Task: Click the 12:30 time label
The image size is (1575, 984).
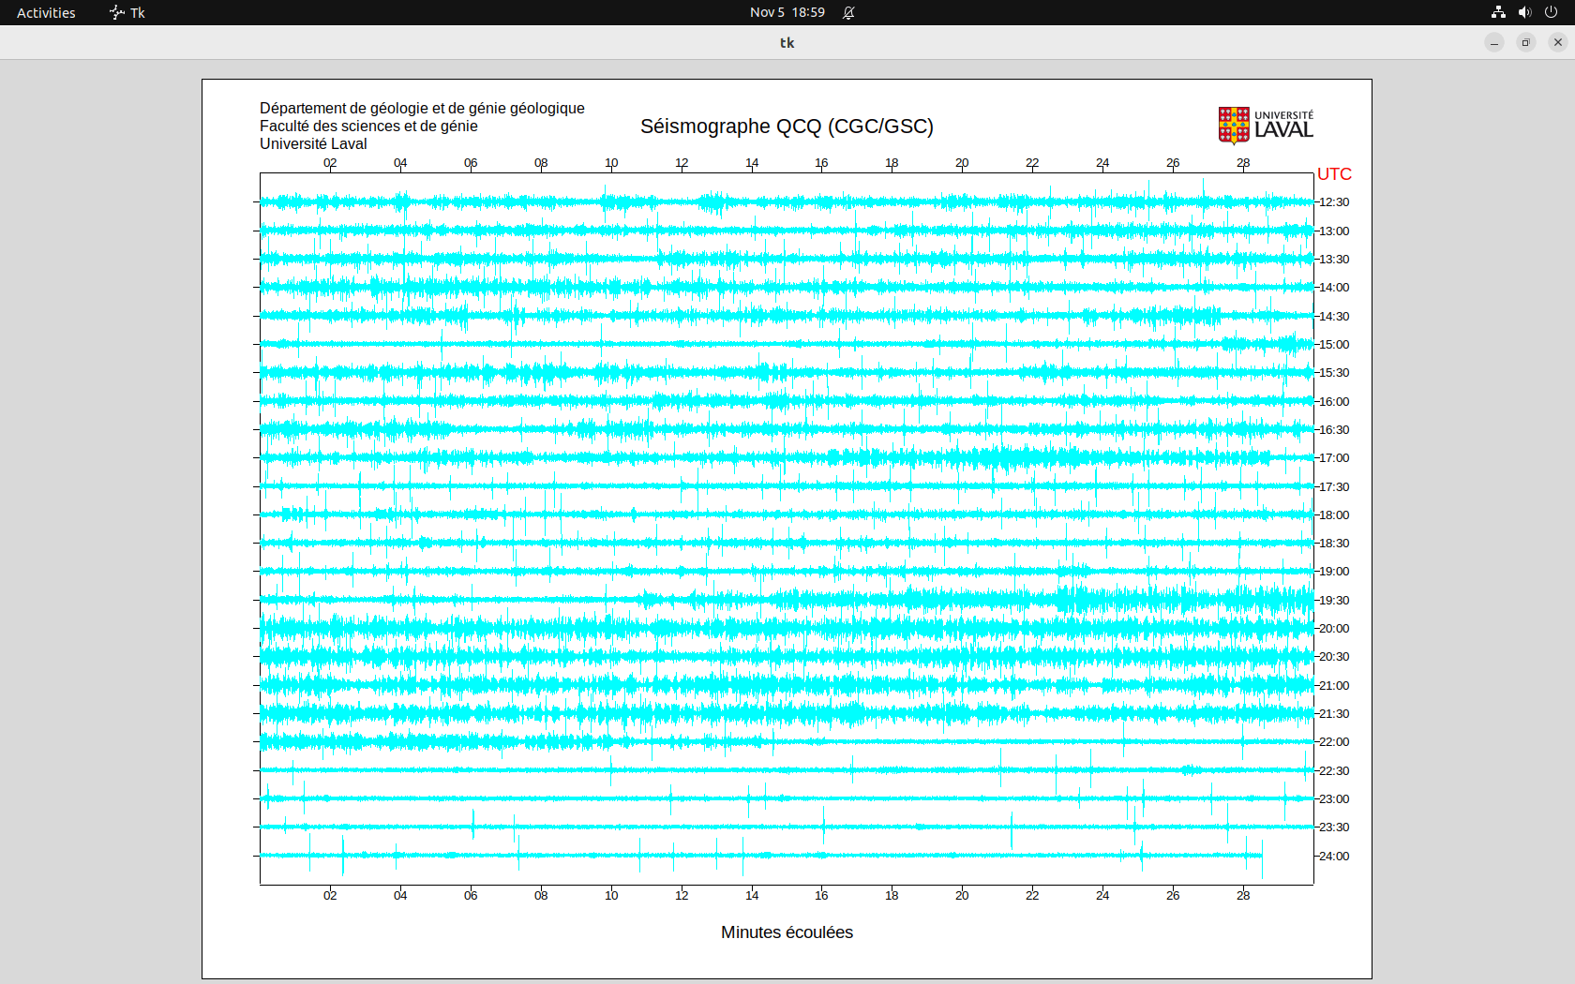Action: point(1334,202)
